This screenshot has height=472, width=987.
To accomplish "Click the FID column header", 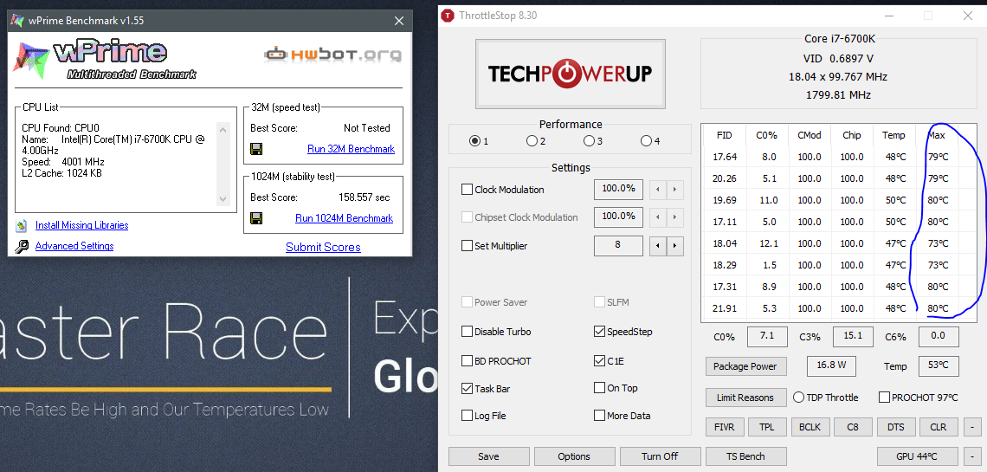I will [725, 135].
